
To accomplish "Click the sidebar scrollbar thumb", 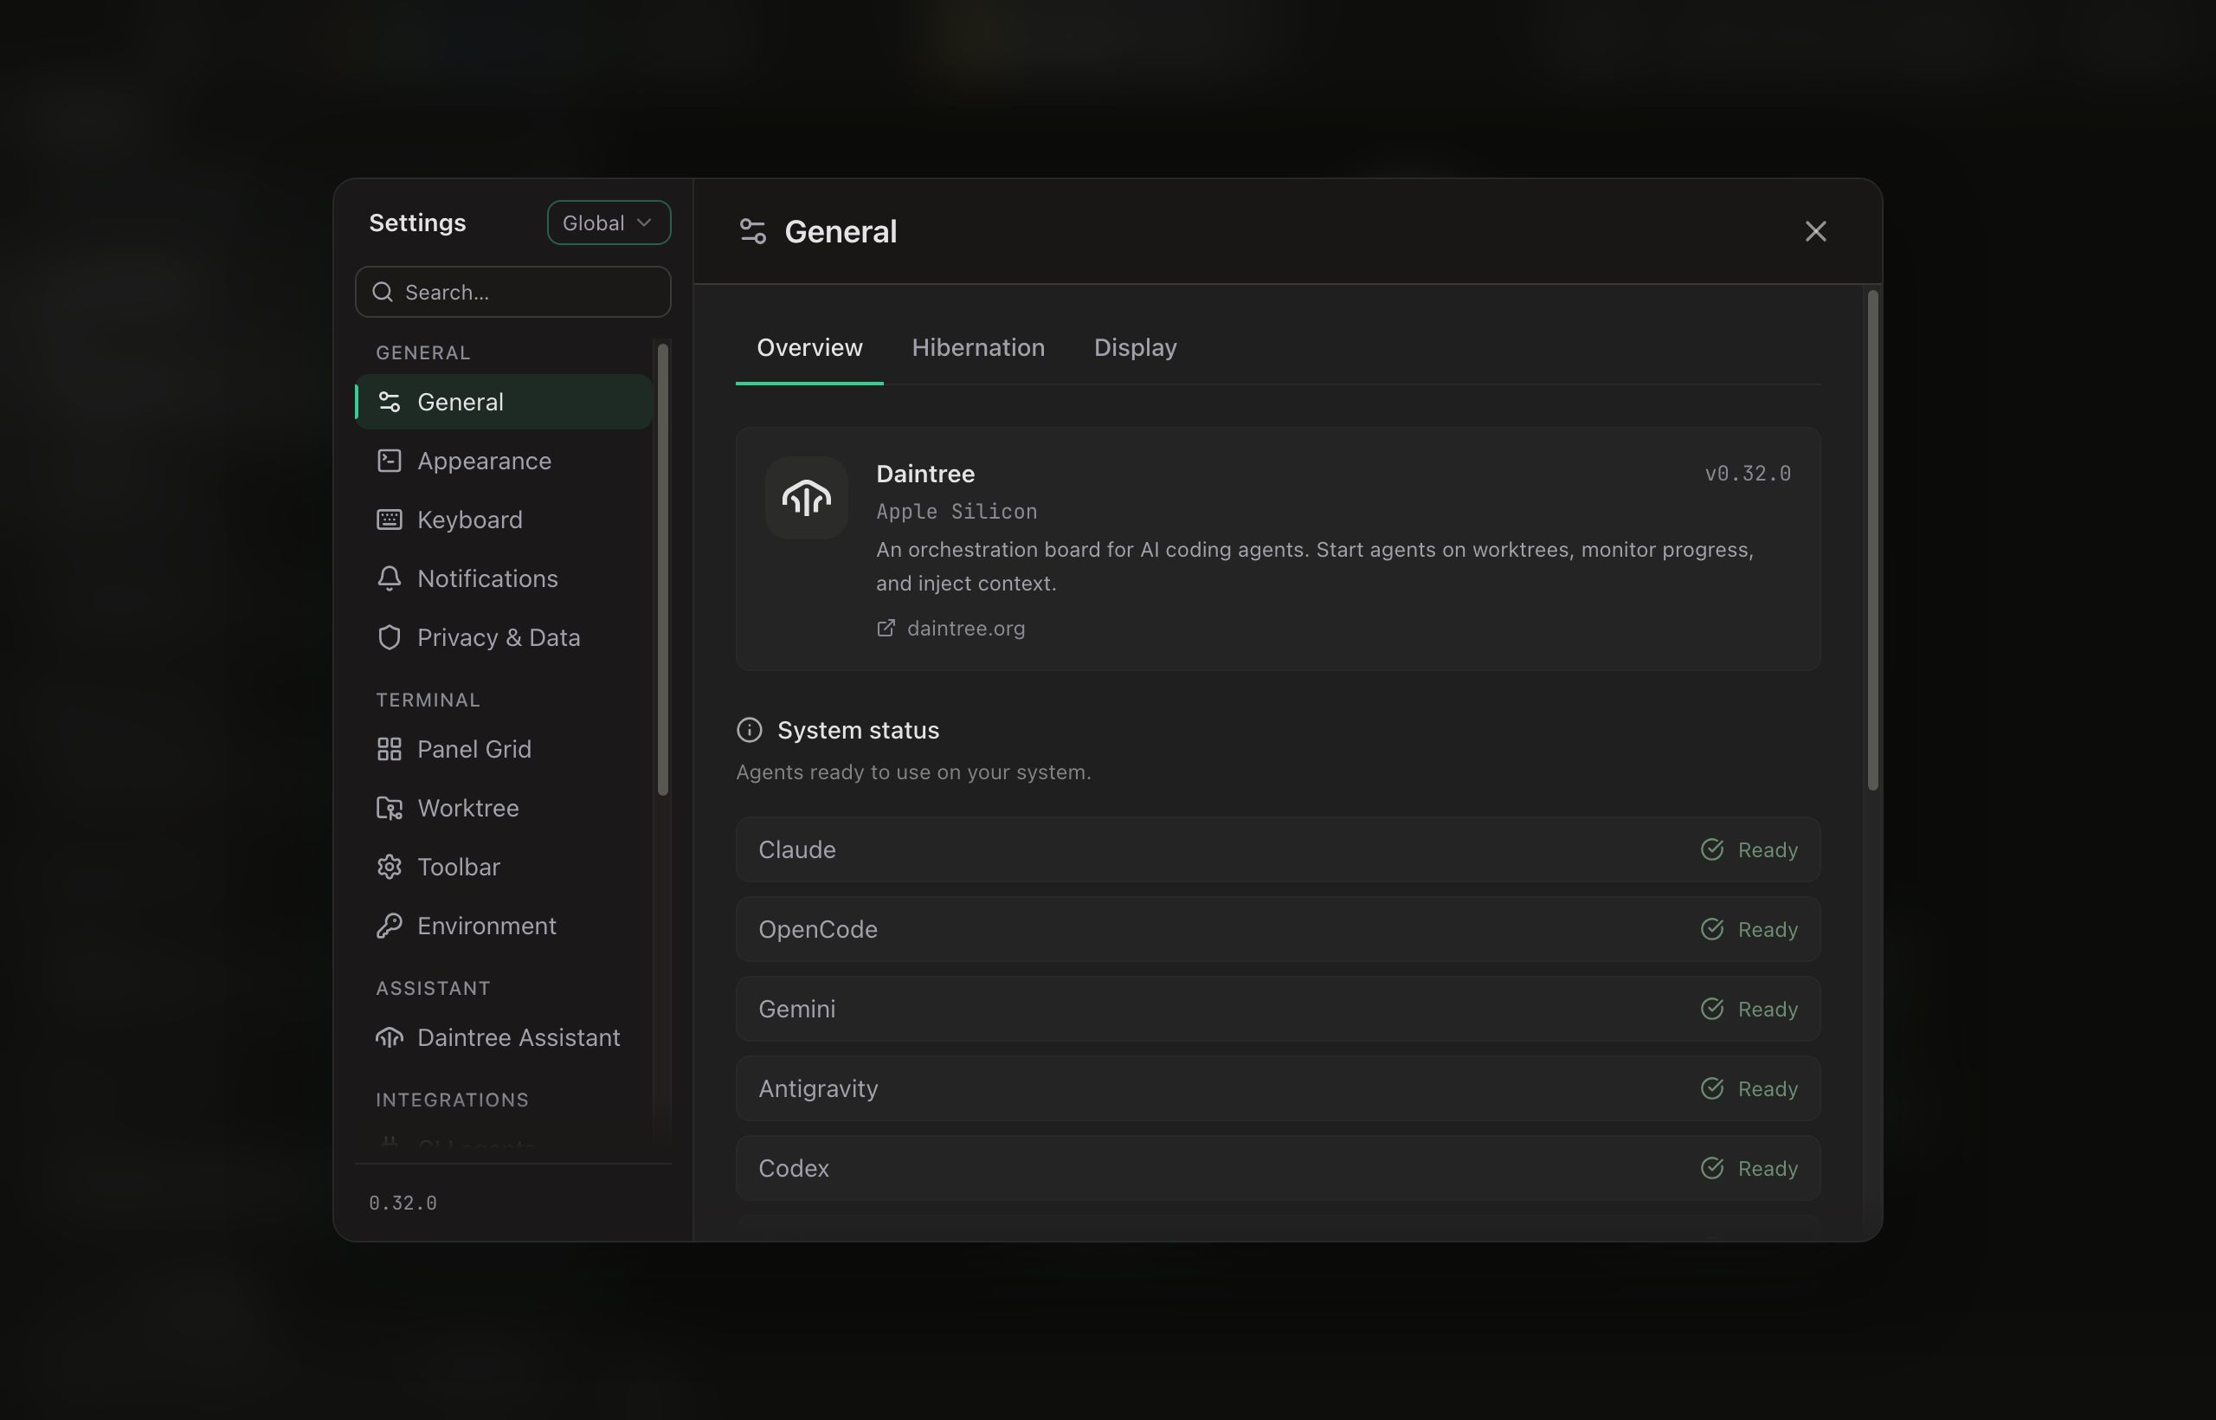I will click(663, 569).
